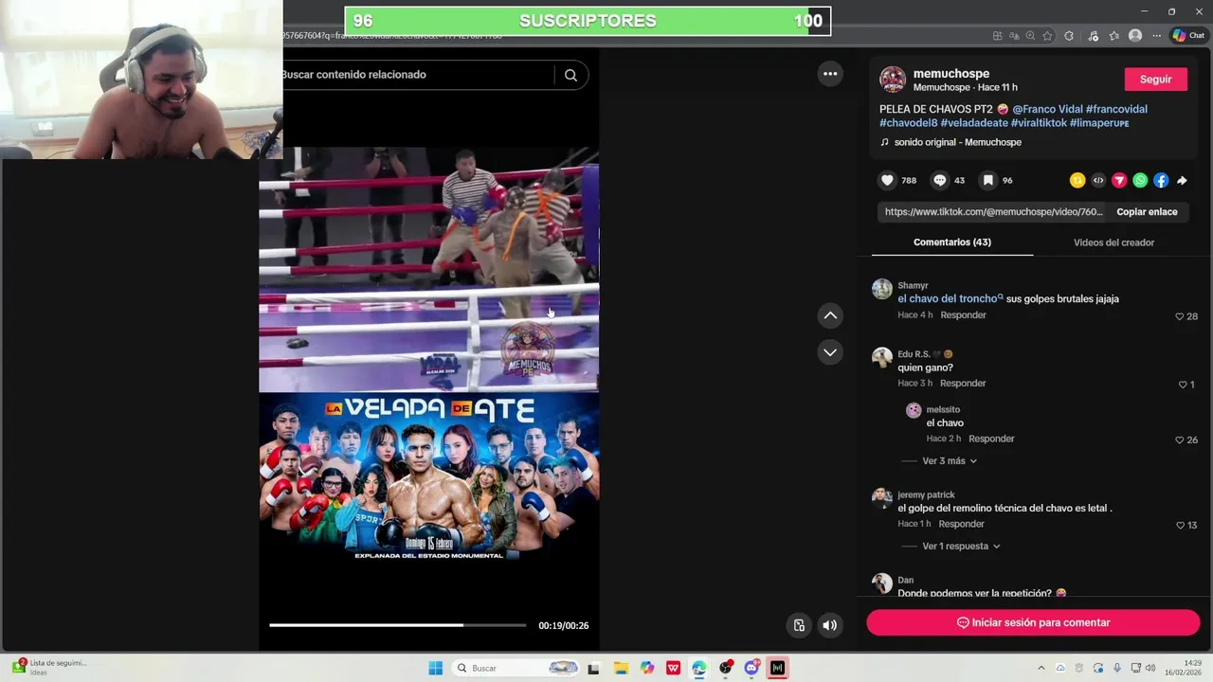
Task: Search 'el chavo del troncho' linked phrase
Action: click(950, 298)
